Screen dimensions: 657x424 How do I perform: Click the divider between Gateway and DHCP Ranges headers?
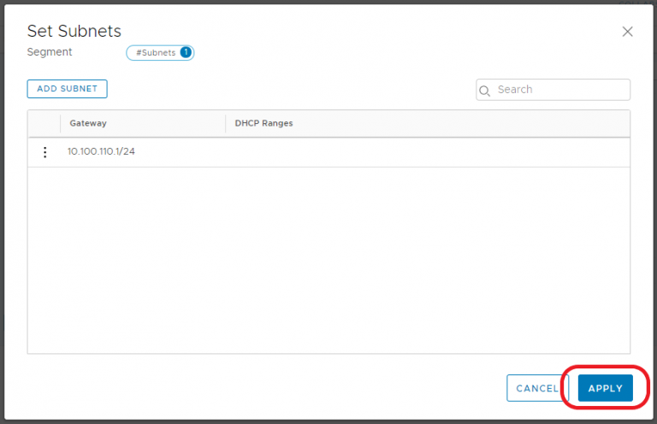pos(225,123)
